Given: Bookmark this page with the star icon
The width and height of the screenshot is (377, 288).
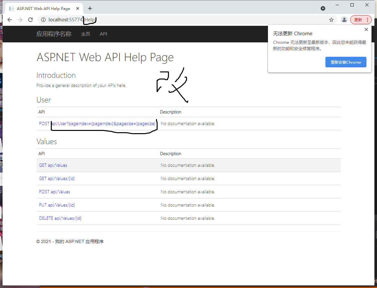Looking at the screenshot, I should [x=331, y=20].
